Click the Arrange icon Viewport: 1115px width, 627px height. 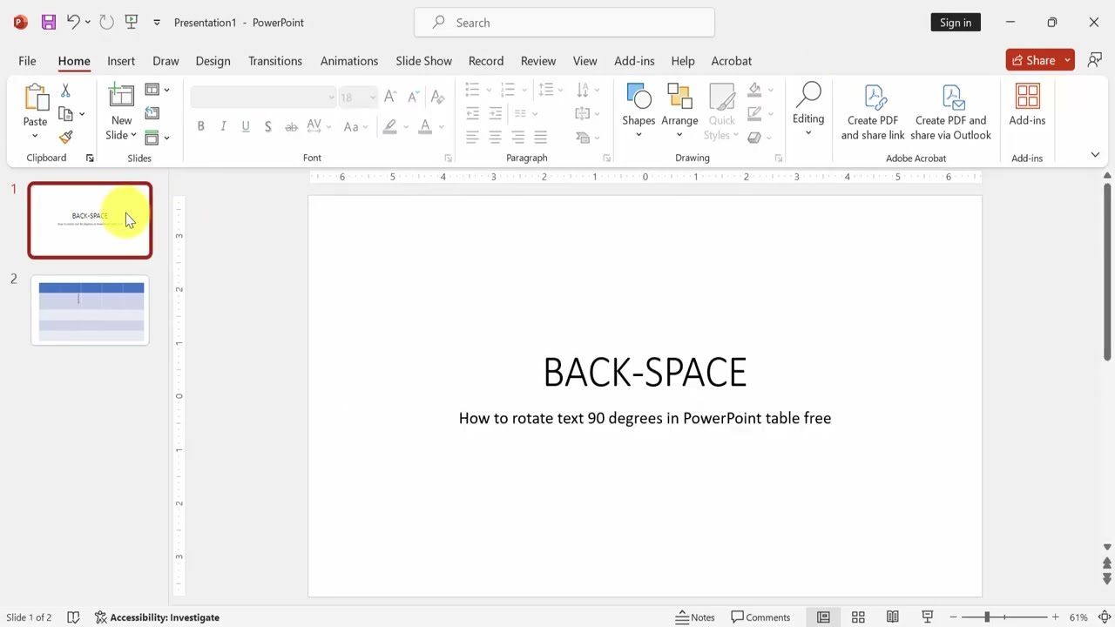tap(679, 98)
